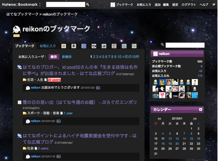Click the 1 user link
Screen dimensions: 221x161
click(68, 113)
